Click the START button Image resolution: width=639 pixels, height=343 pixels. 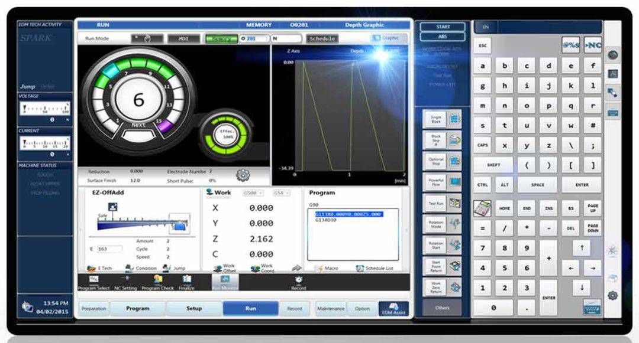pyautogui.click(x=443, y=27)
